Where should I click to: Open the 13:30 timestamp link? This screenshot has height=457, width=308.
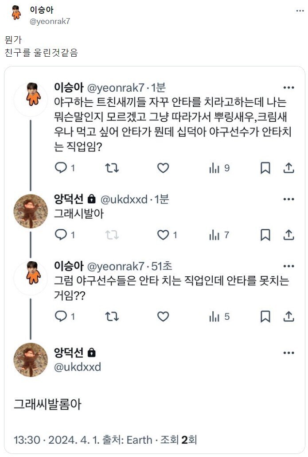27,440
